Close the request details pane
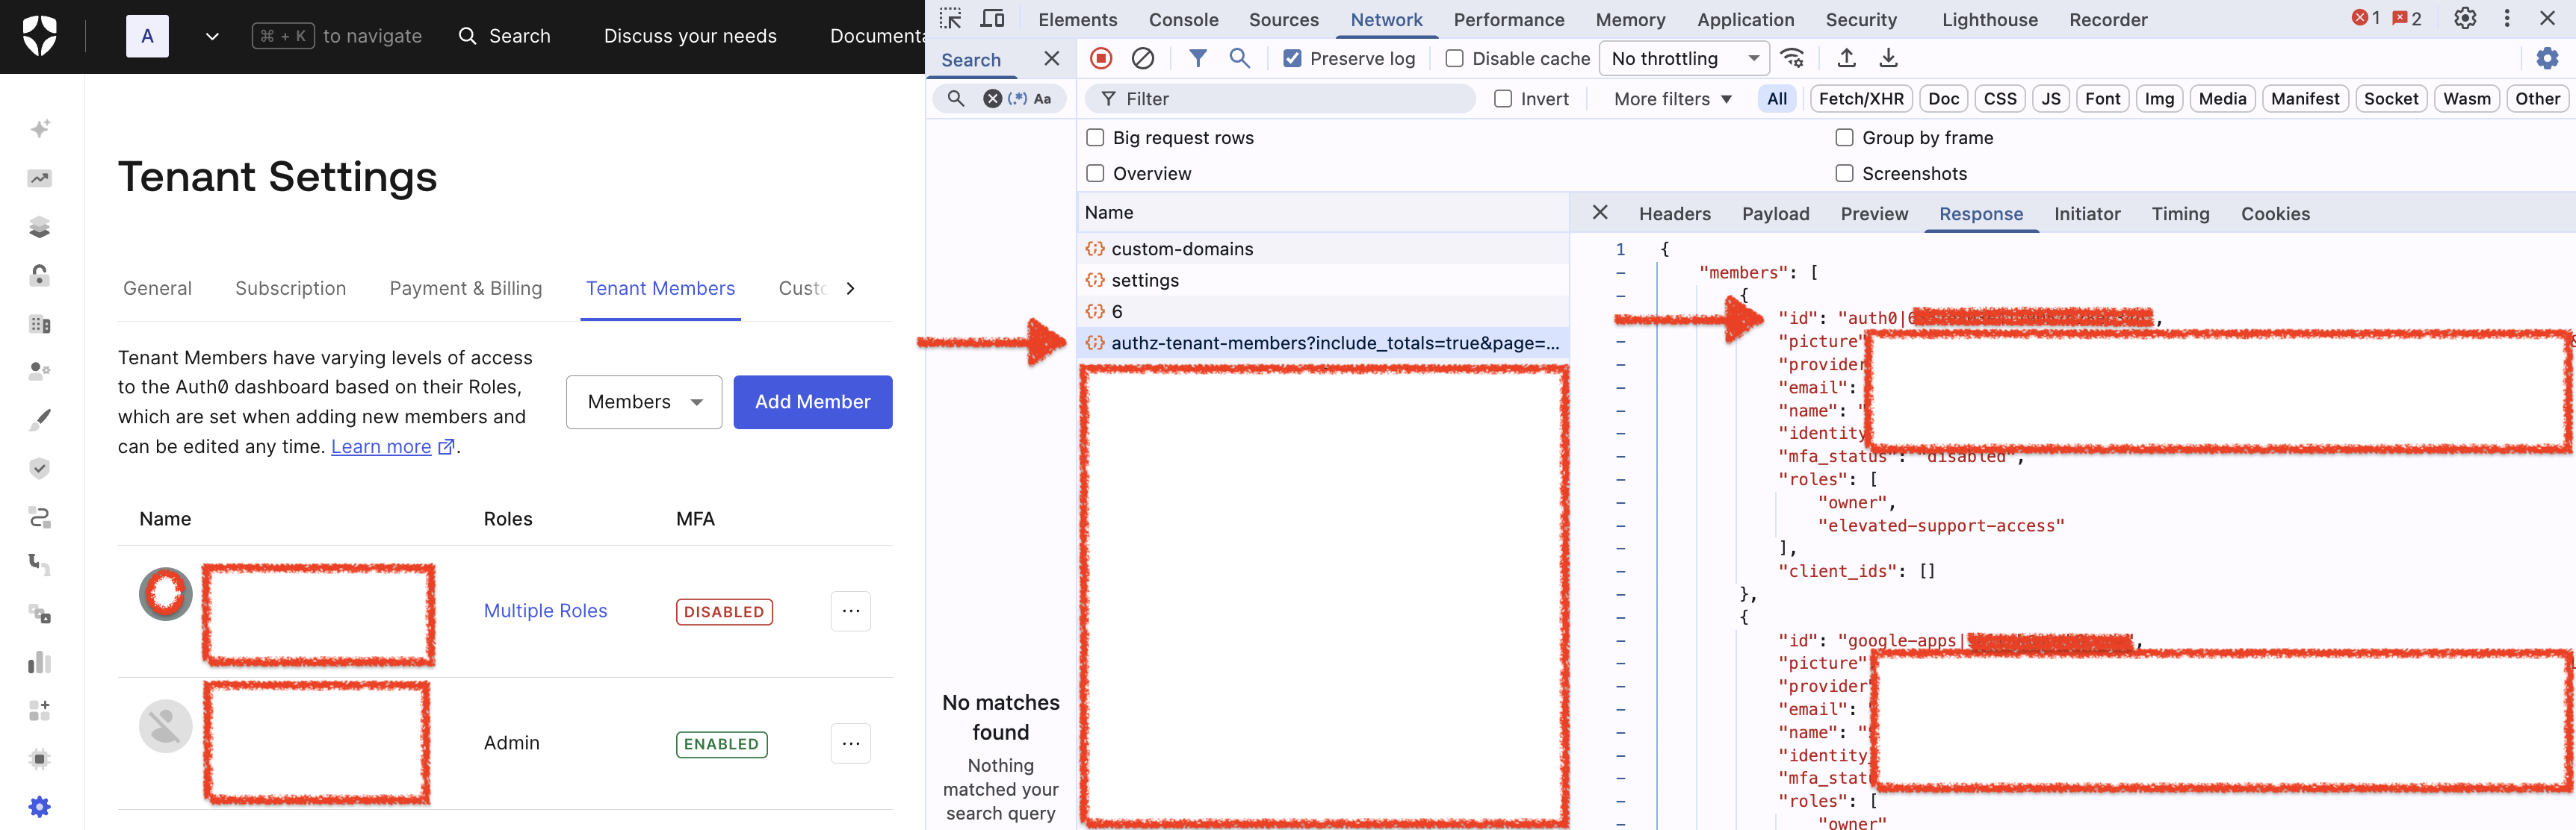The image size is (2576, 830). coord(1600,213)
